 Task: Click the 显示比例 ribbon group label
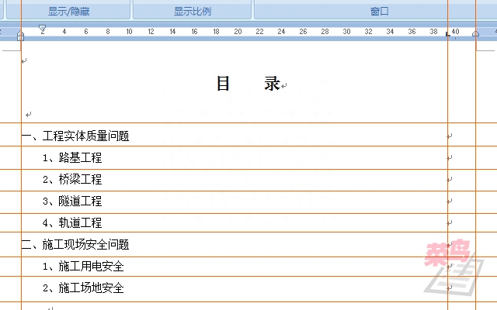point(193,12)
